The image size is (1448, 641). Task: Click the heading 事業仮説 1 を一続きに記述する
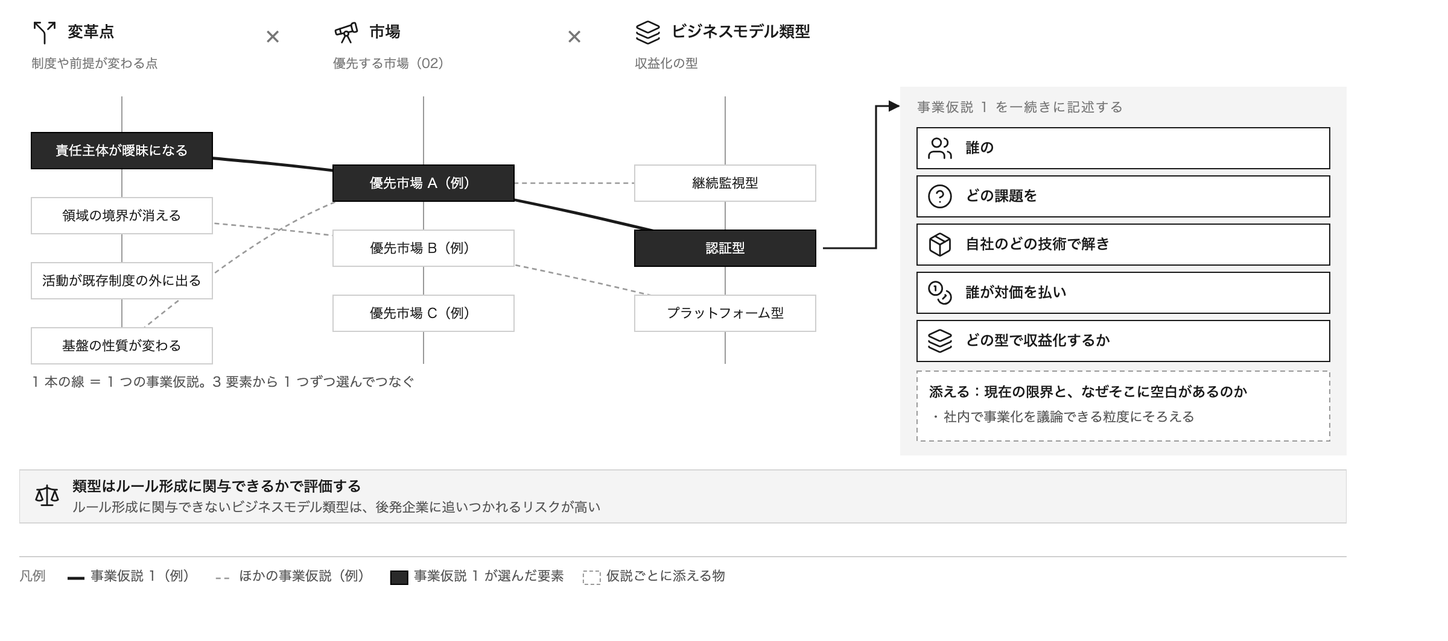point(1020,107)
